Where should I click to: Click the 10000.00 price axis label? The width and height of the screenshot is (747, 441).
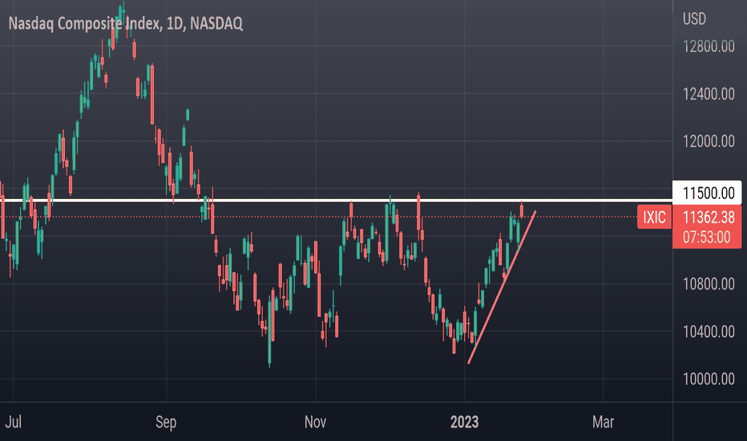coord(709,379)
